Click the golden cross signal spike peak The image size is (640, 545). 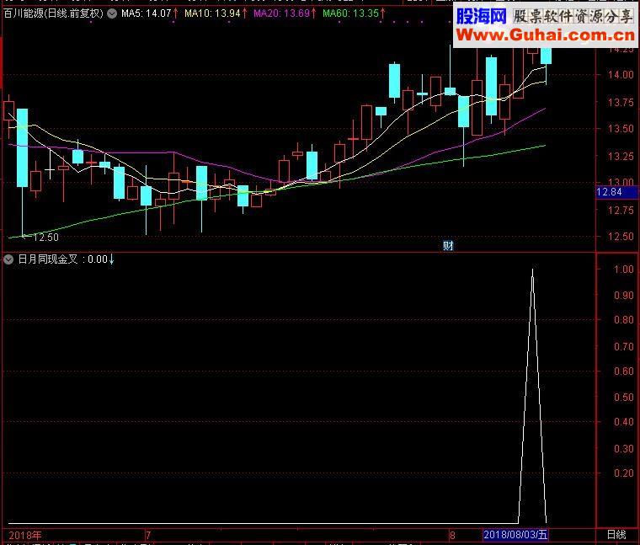coord(532,270)
